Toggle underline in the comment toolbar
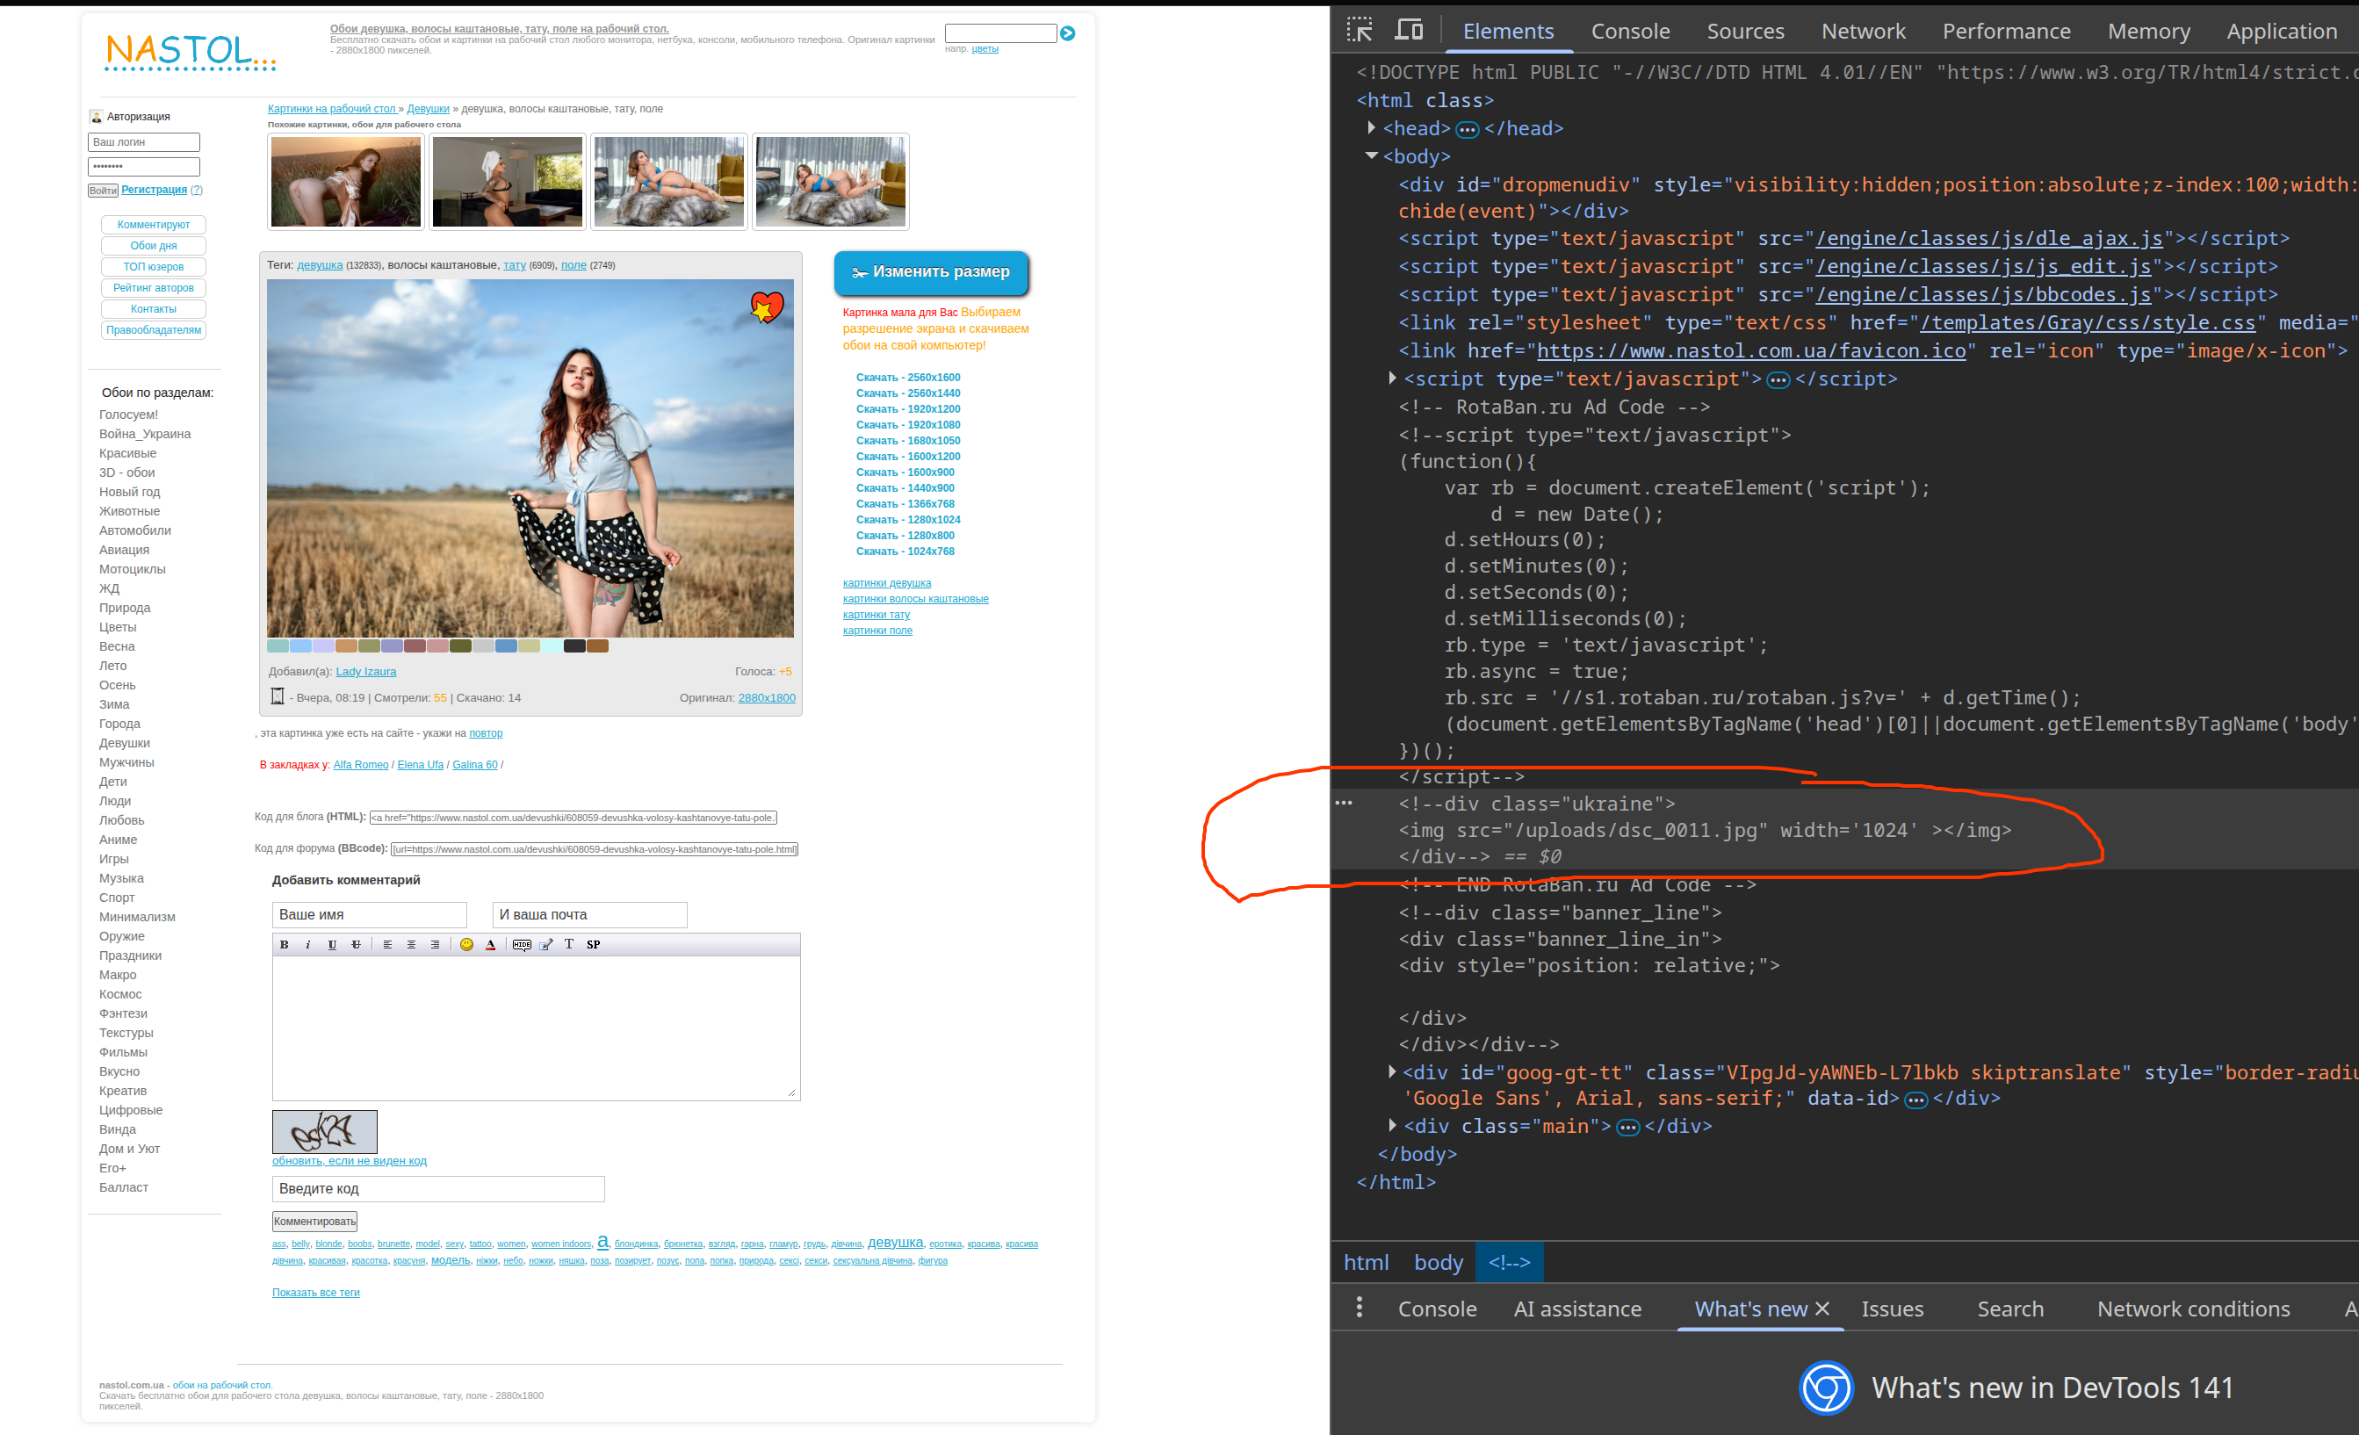 click(332, 944)
